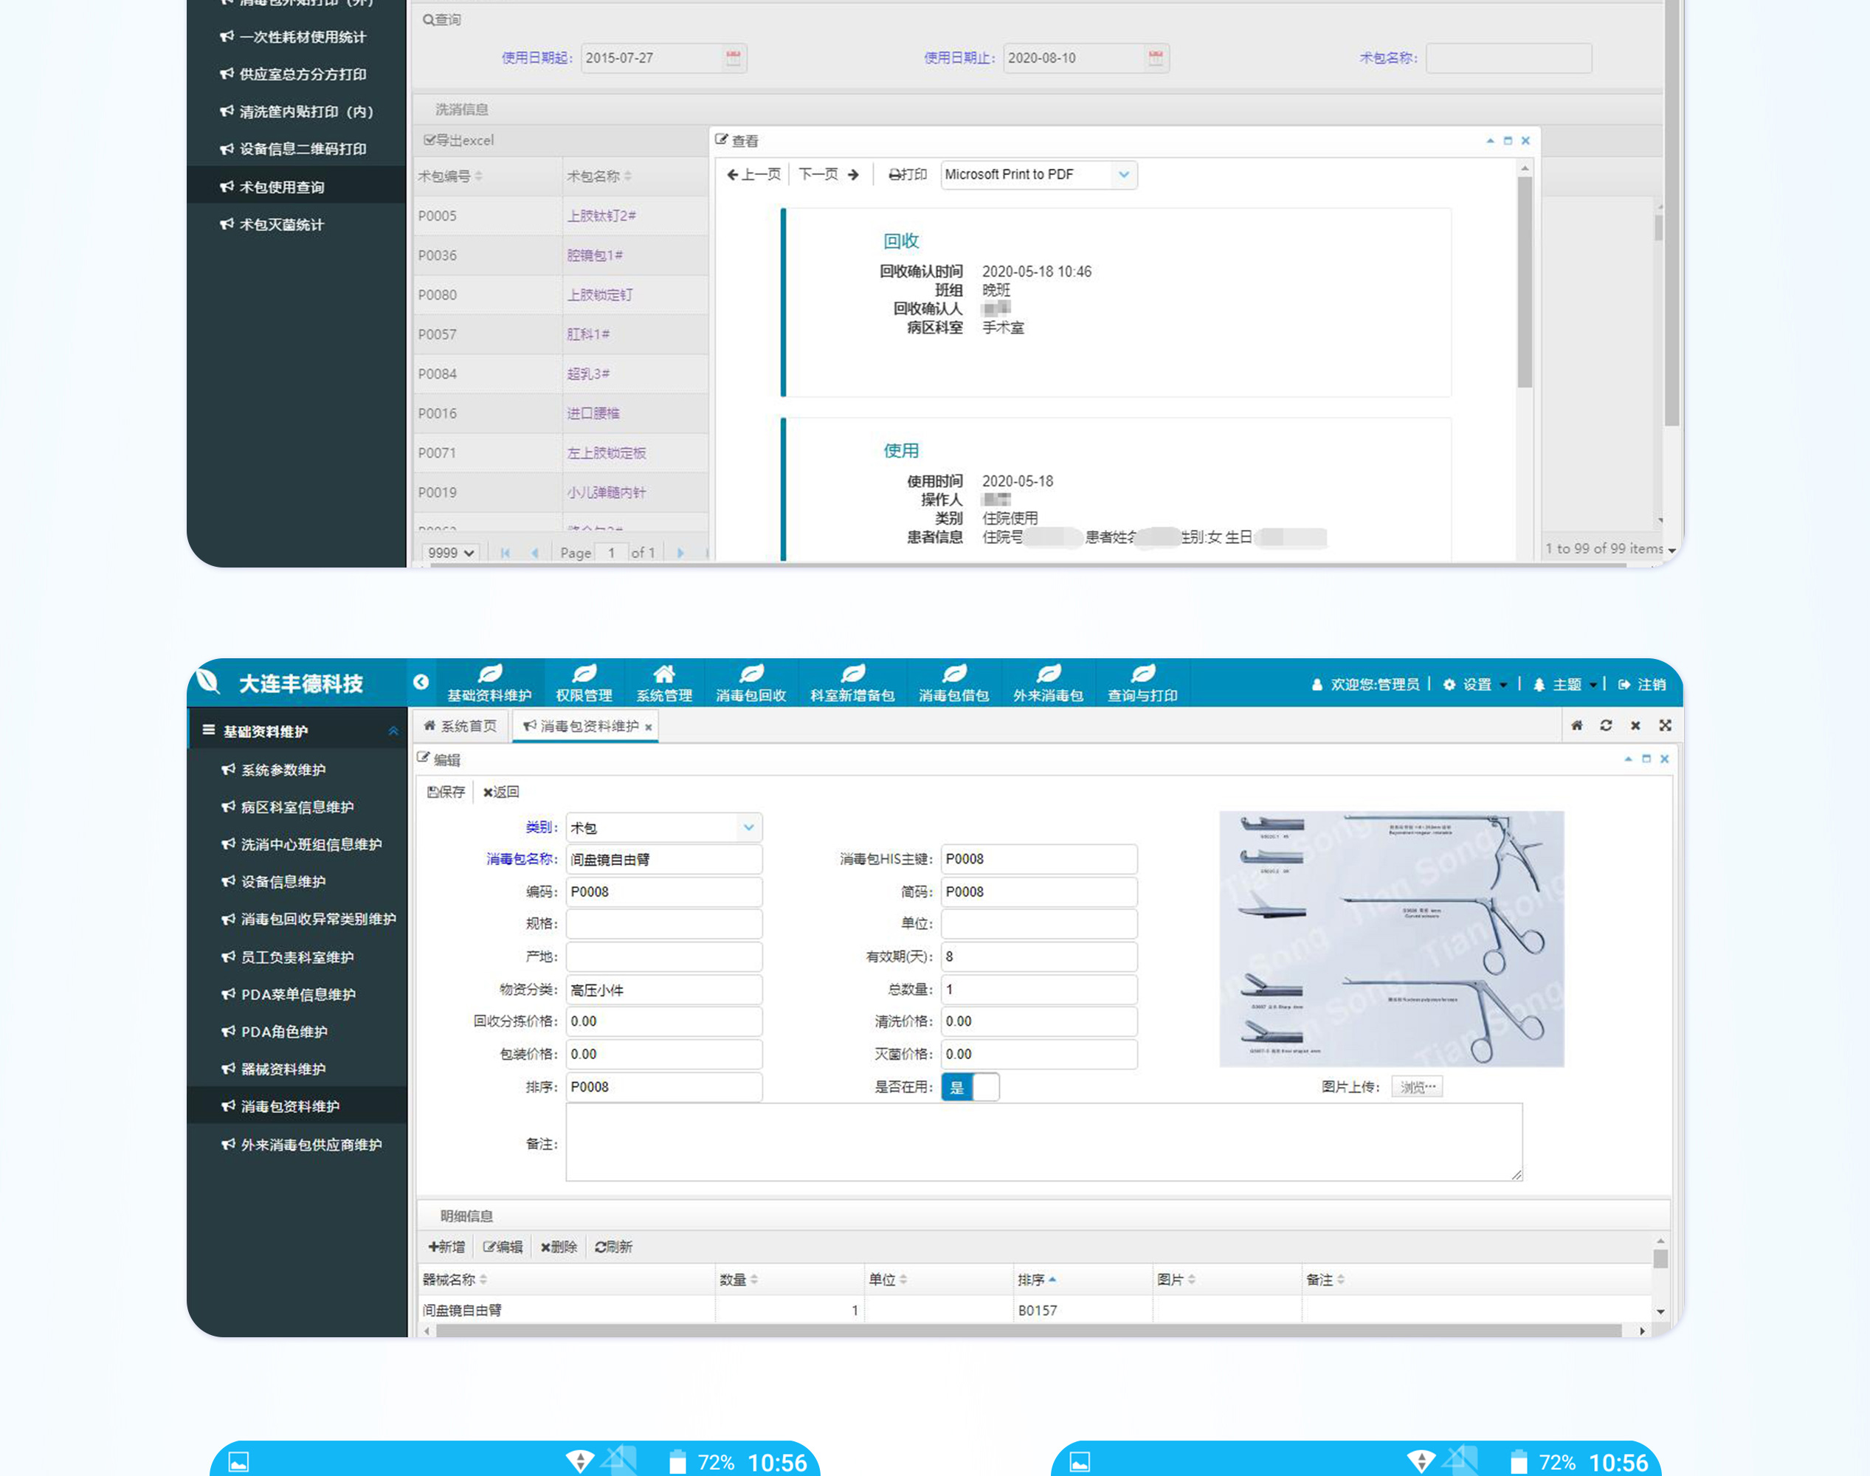Open calendar picker for 使用日期起 field

(x=733, y=58)
